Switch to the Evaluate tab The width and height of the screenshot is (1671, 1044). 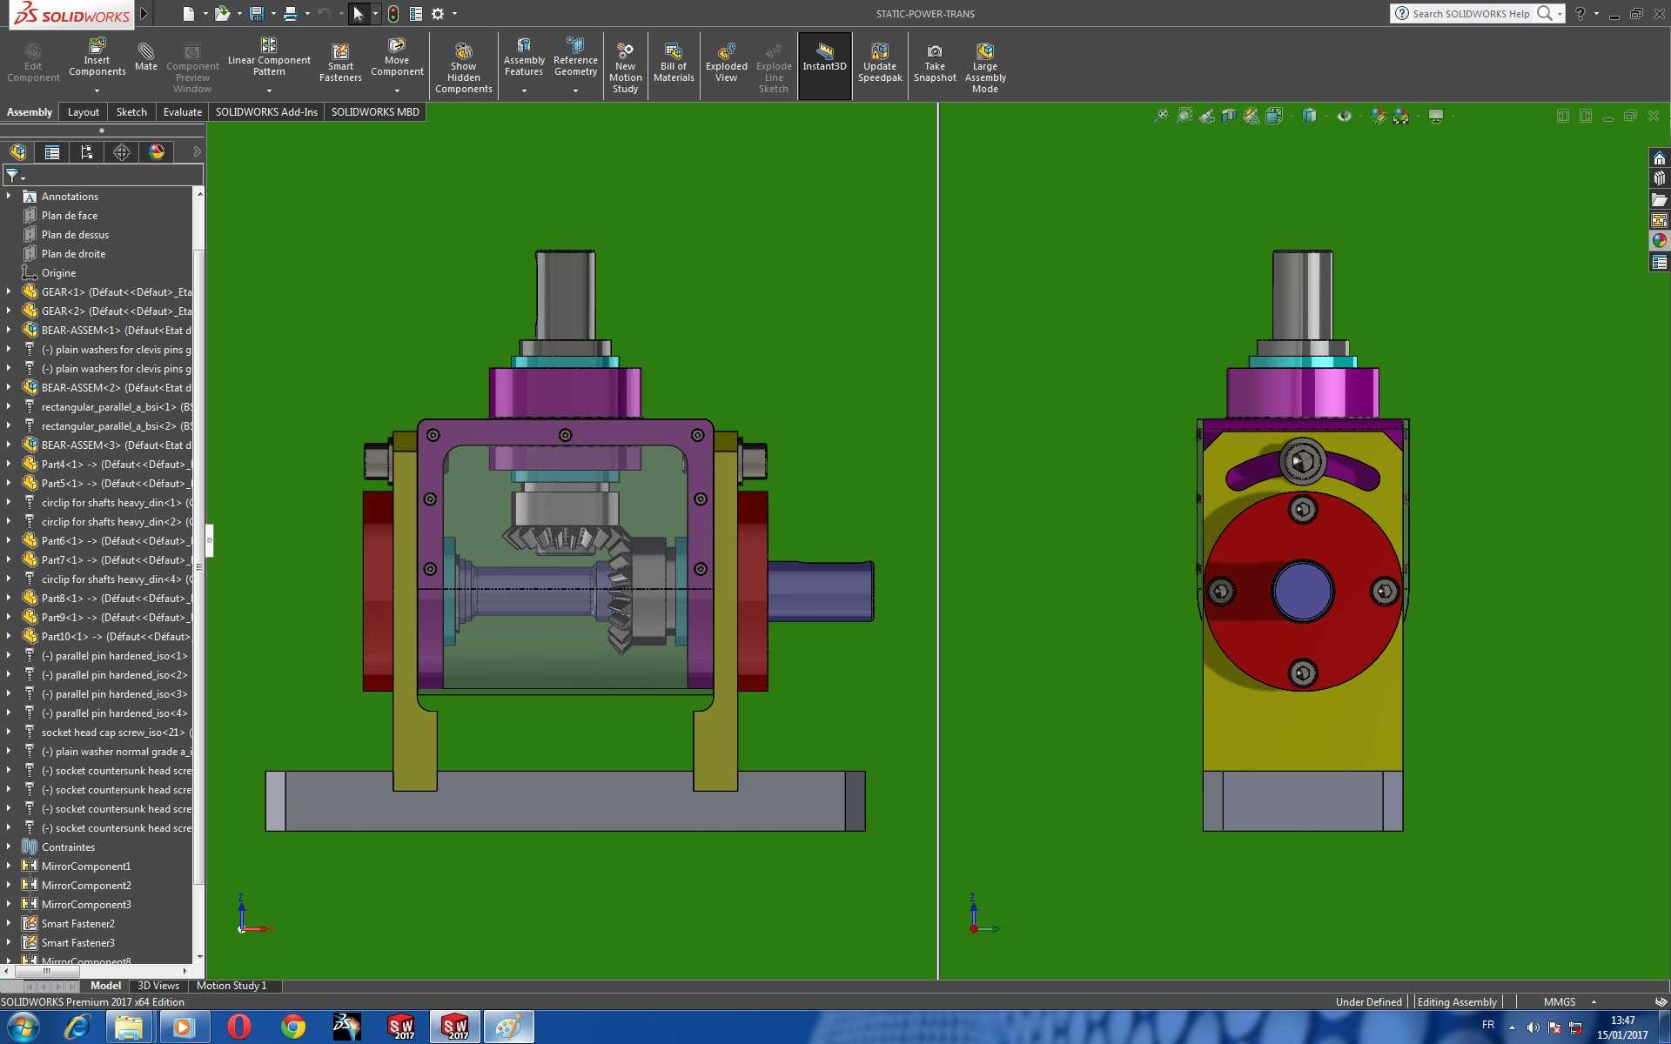[182, 112]
